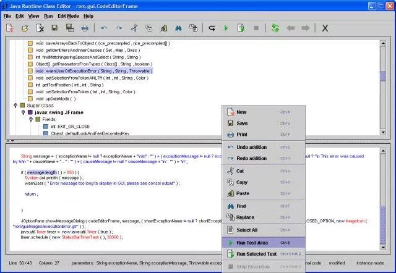The image size is (396, 273).
Task: Click the wrap-around arrow toolbar icon
Action: point(212,28)
